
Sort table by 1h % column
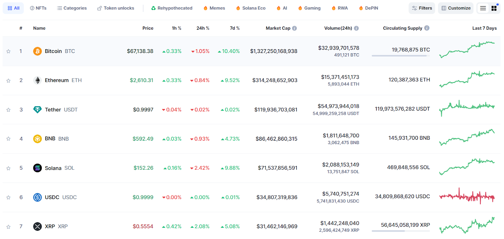coord(176,28)
